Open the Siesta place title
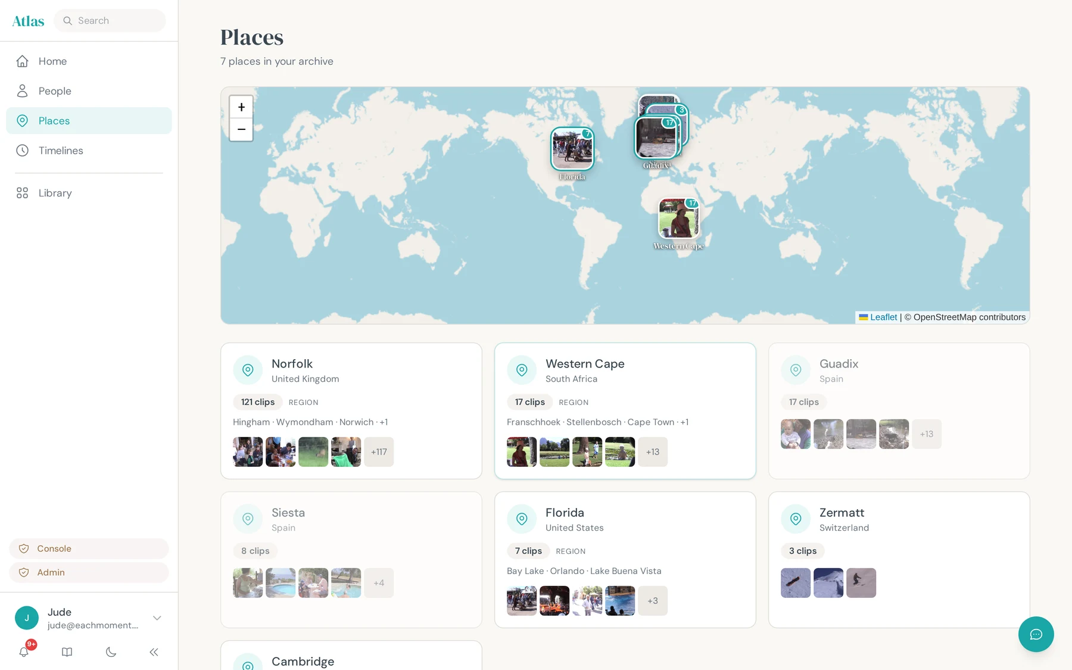 coord(288,513)
